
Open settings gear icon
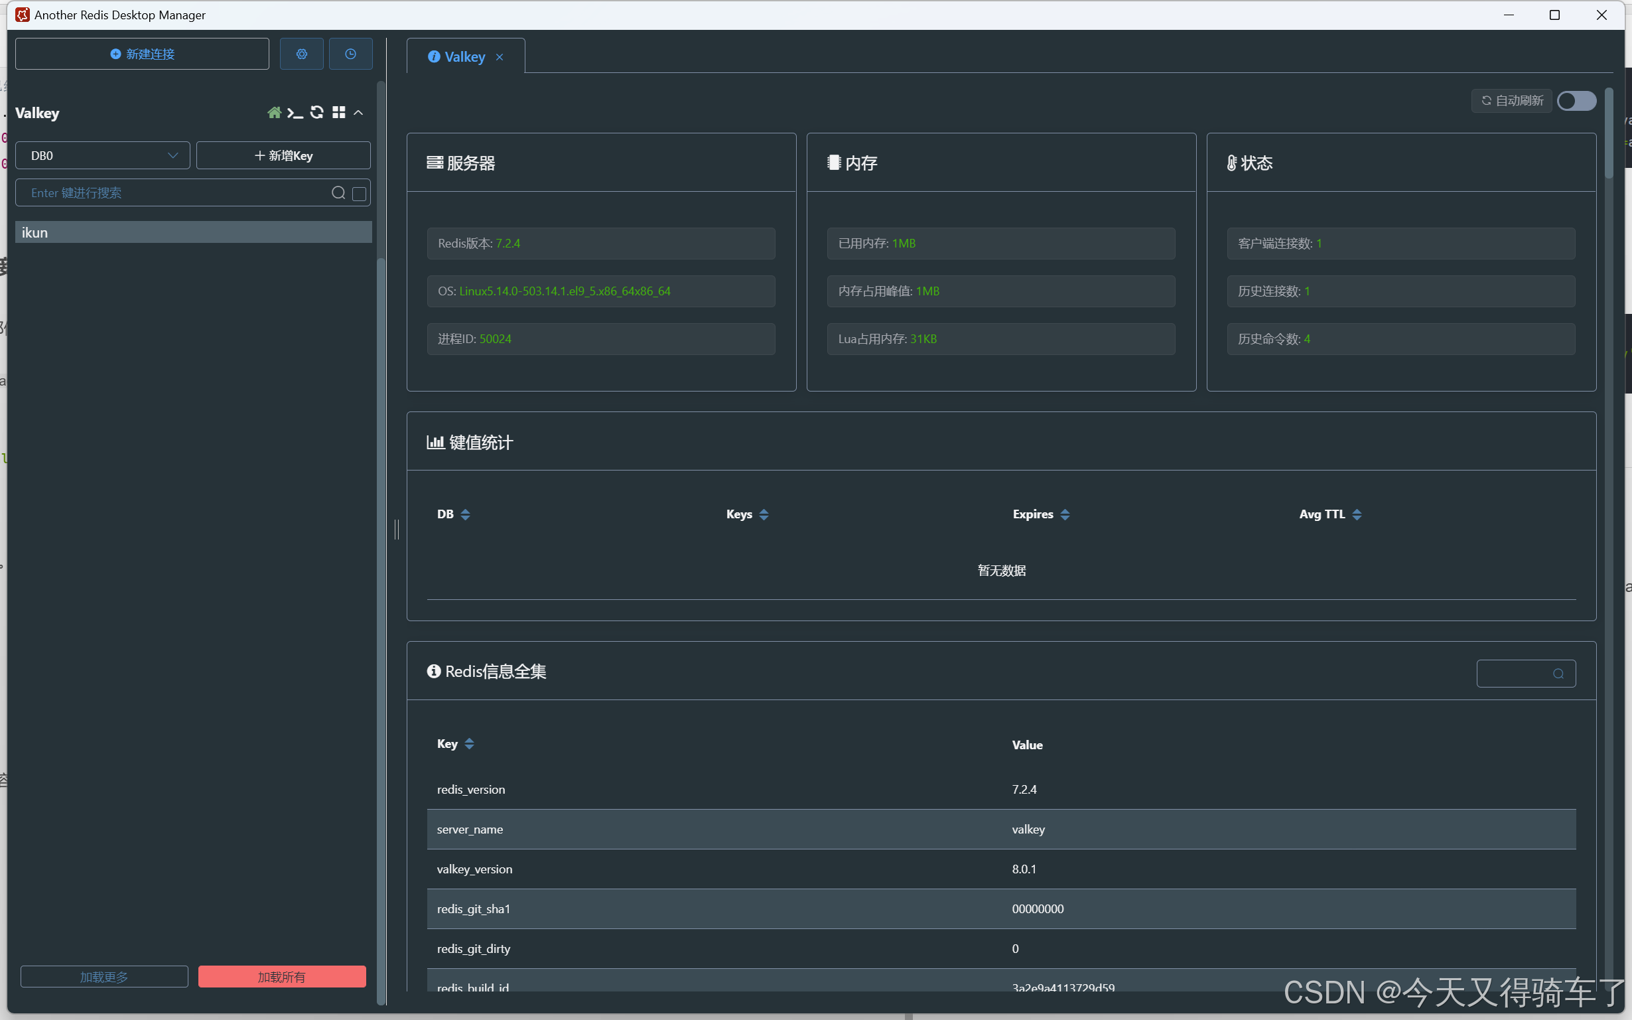(x=301, y=54)
